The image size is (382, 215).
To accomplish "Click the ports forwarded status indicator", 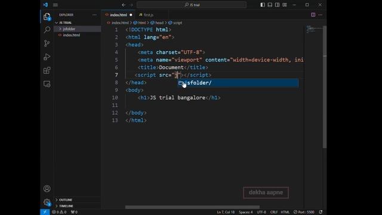I will (x=74, y=212).
